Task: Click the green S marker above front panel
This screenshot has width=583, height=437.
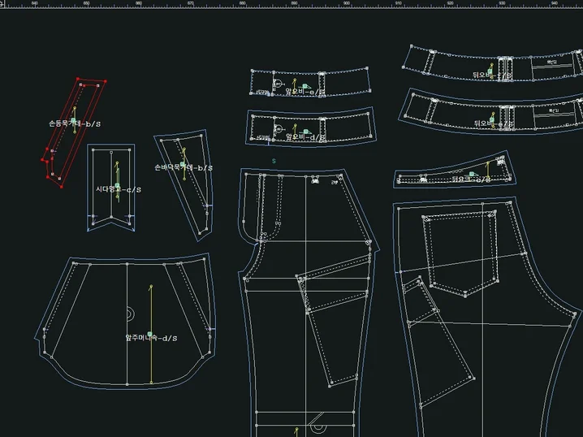Action: click(274, 162)
